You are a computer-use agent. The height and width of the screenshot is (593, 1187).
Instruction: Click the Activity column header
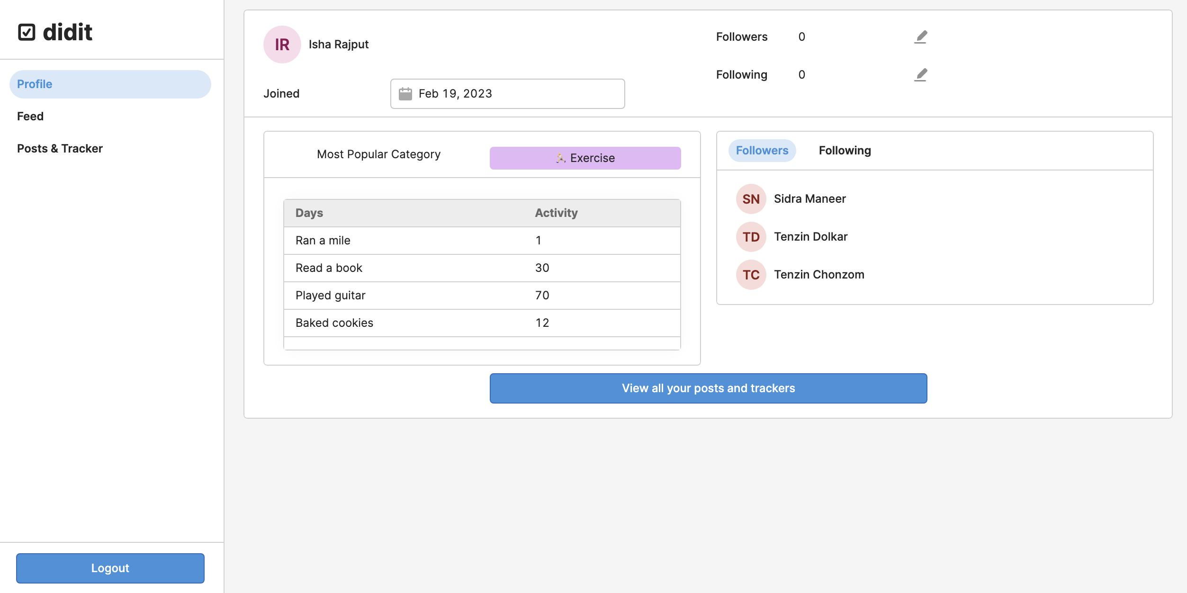pyautogui.click(x=556, y=213)
